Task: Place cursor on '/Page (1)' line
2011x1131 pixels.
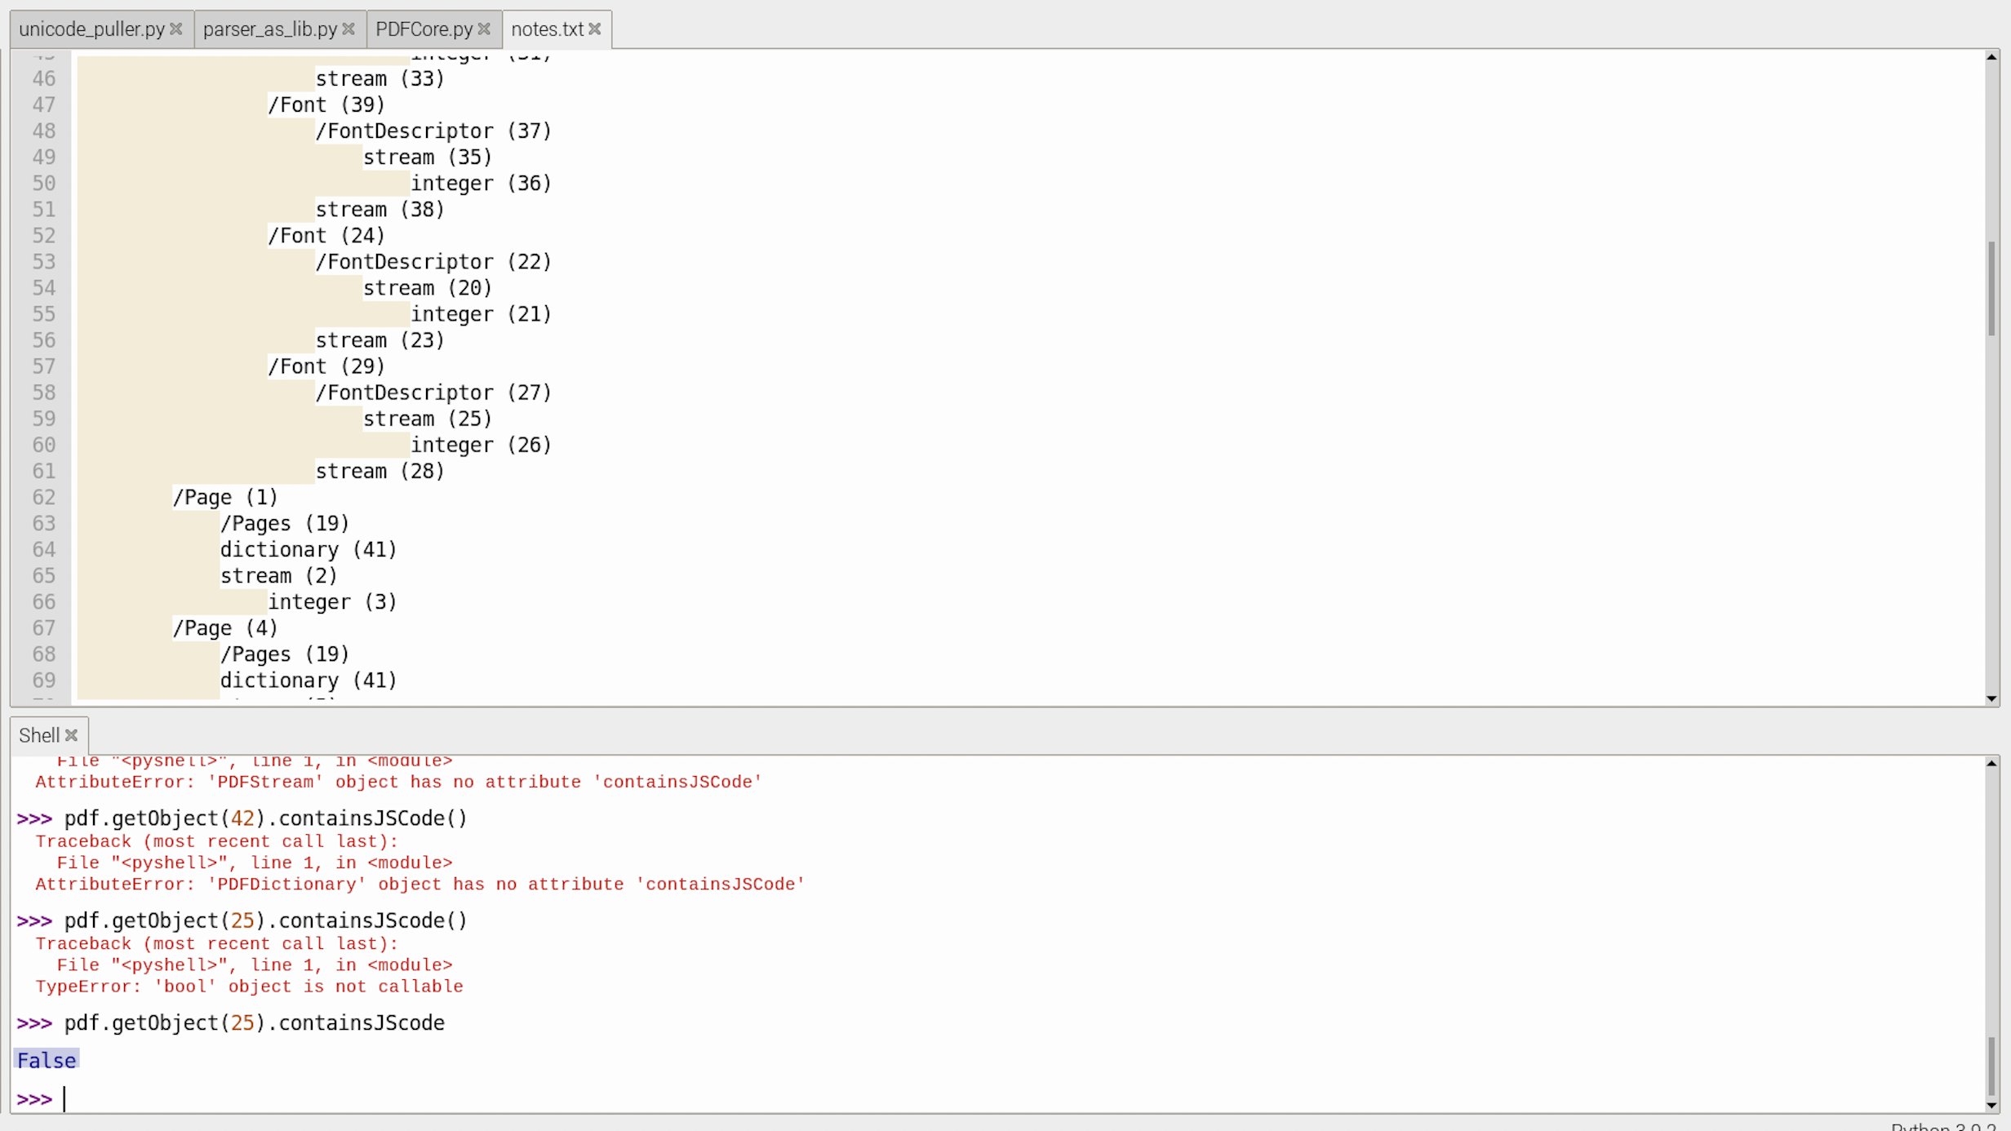Action: tap(225, 497)
